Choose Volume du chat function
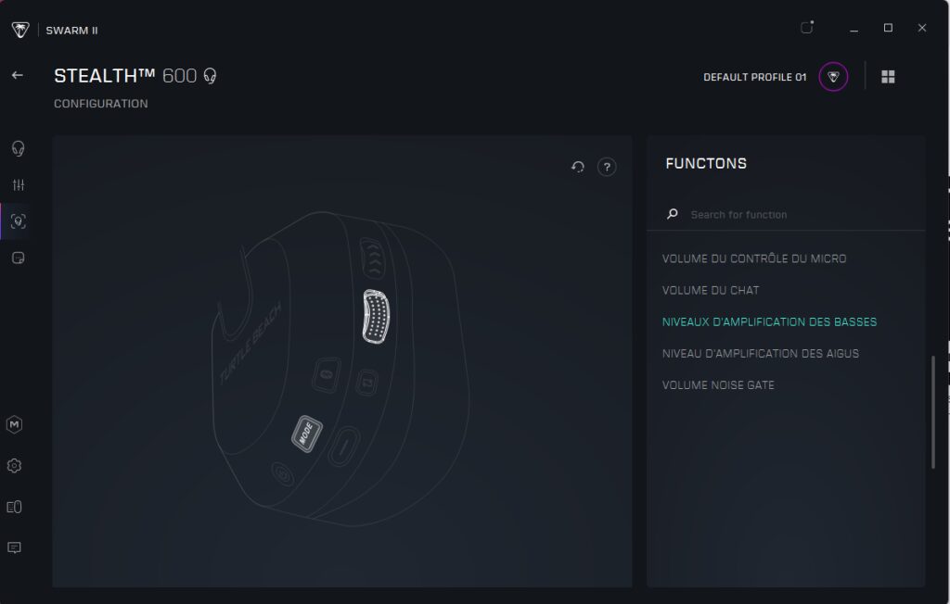The image size is (950, 604). pyautogui.click(x=711, y=290)
